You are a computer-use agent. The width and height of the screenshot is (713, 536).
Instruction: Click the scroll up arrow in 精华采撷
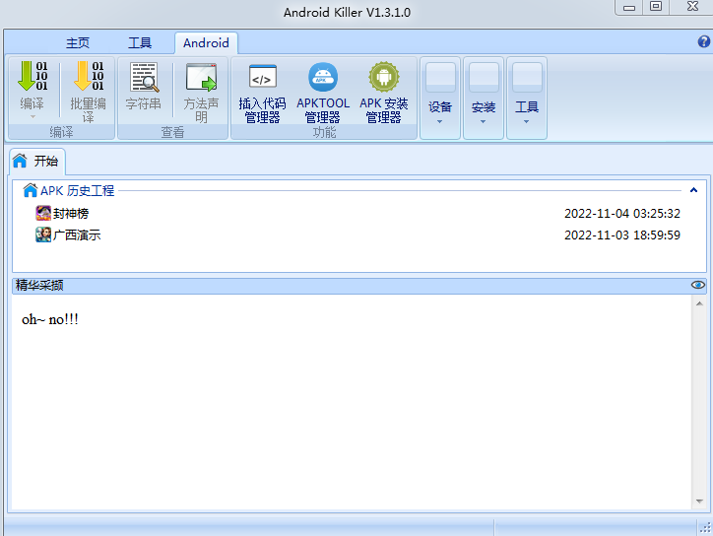[699, 304]
